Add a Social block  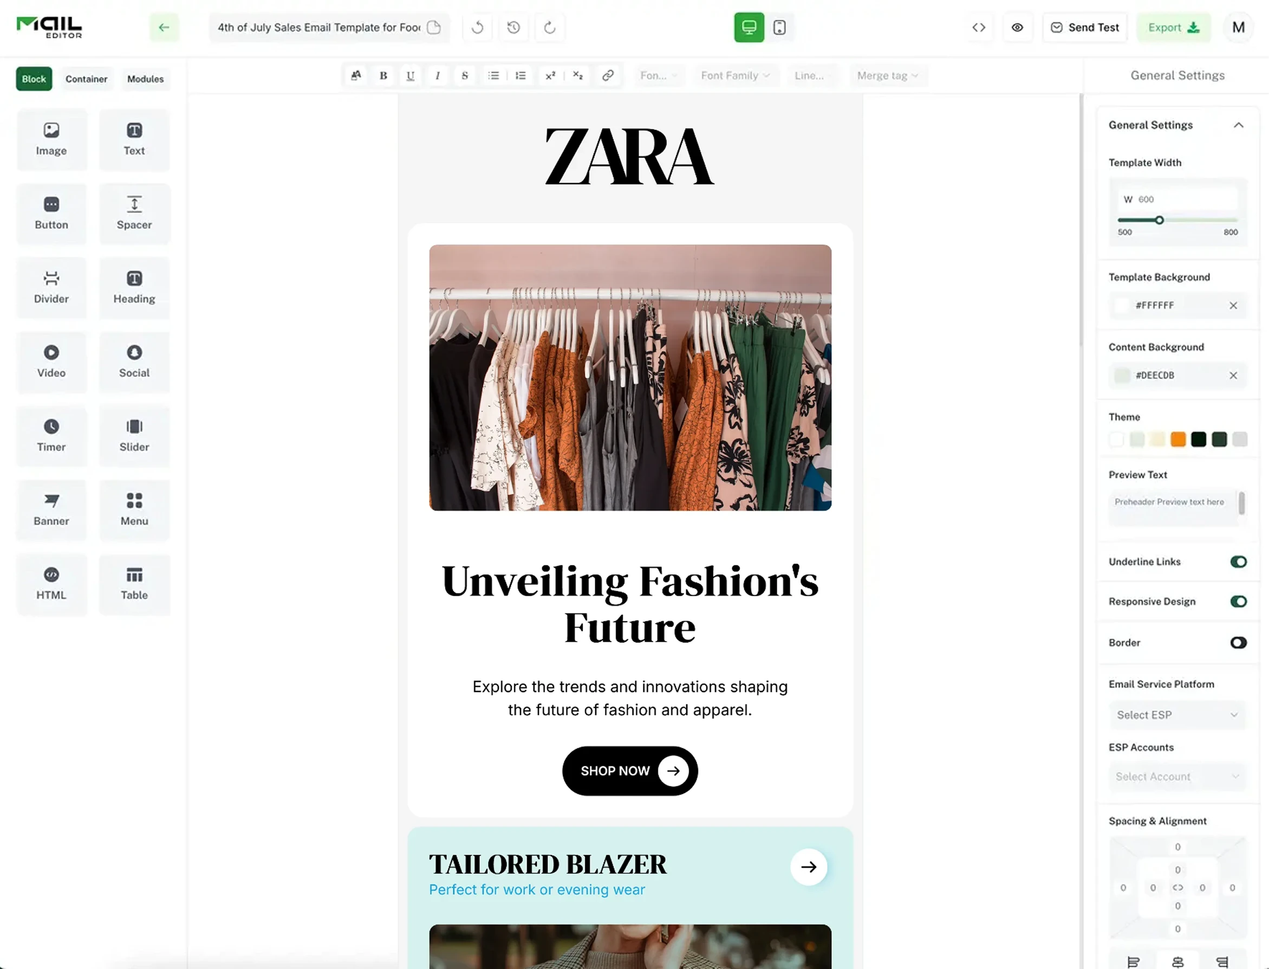point(134,361)
